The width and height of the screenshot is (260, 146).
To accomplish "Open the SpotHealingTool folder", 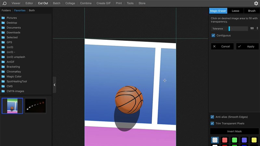I will click(17, 81).
